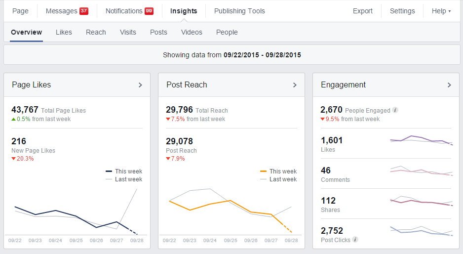The height and width of the screenshot is (254, 463).
Task: Open the Videos tab
Action: click(192, 32)
